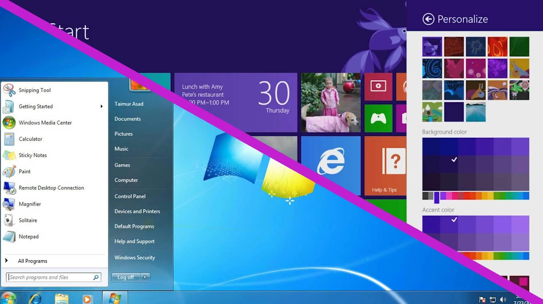Screen dimensions: 543x304
Task: Open Default Programs
Action: 134,226
